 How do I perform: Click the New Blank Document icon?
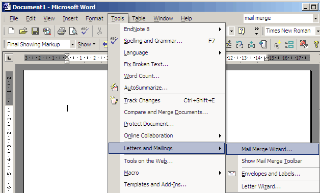click(x=11, y=31)
